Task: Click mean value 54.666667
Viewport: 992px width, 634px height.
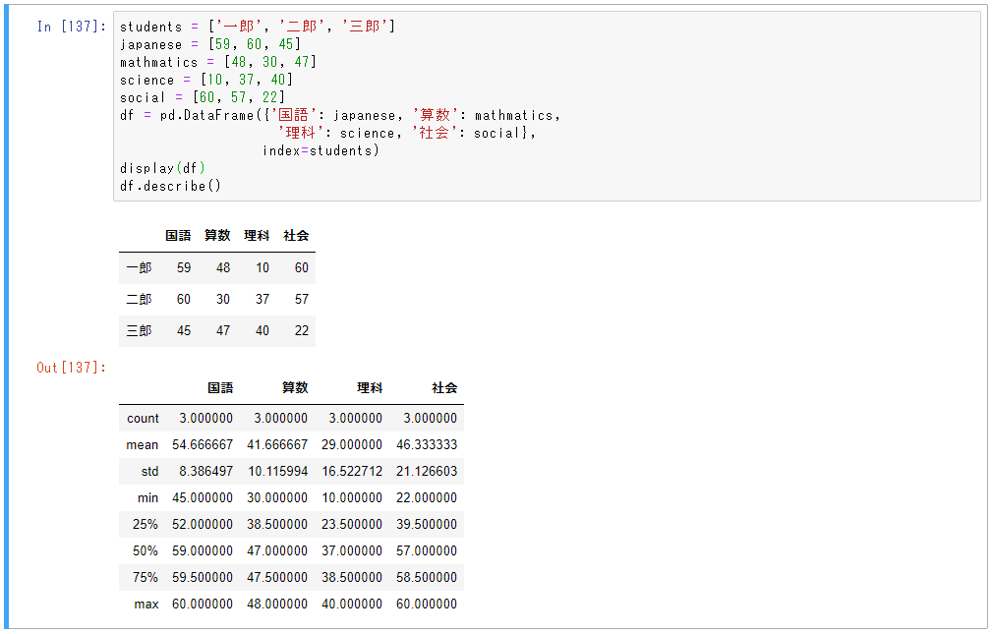Action: [203, 445]
